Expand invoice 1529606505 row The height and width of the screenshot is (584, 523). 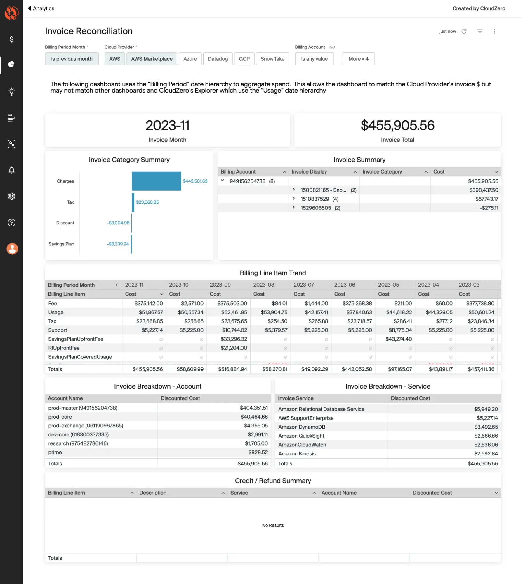pyautogui.click(x=294, y=208)
